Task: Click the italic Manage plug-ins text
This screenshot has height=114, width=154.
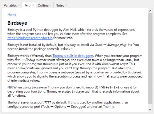Action: 120,45
